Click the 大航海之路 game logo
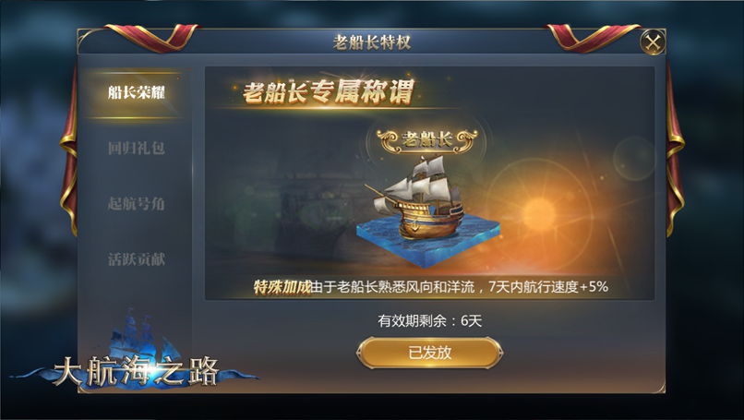 coord(136,371)
